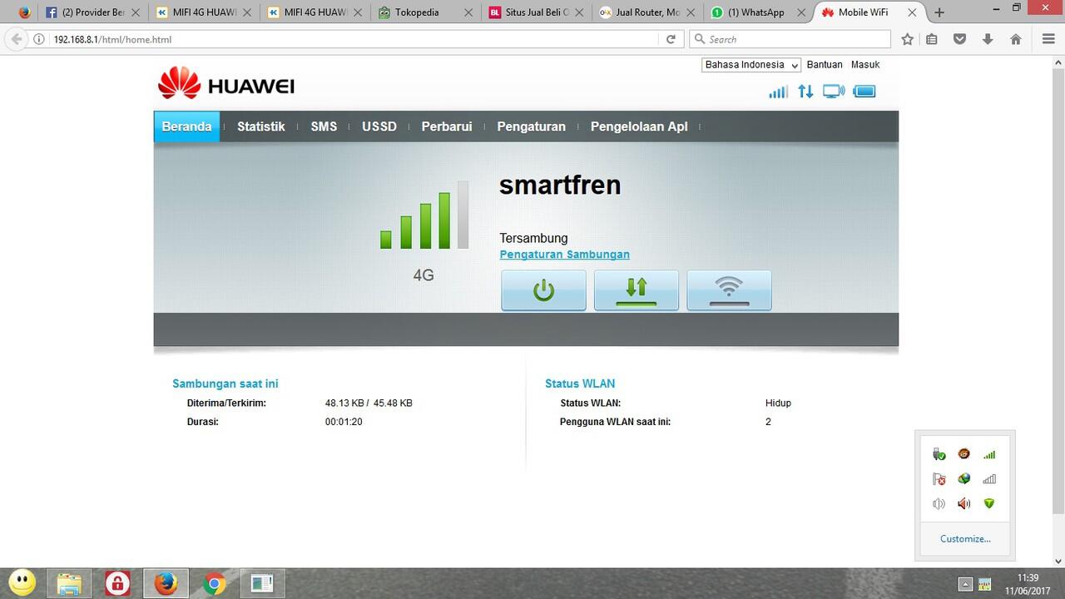This screenshot has width=1065, height=599.
Task: Click the Firefox Search box
Action: pos(790,39)
